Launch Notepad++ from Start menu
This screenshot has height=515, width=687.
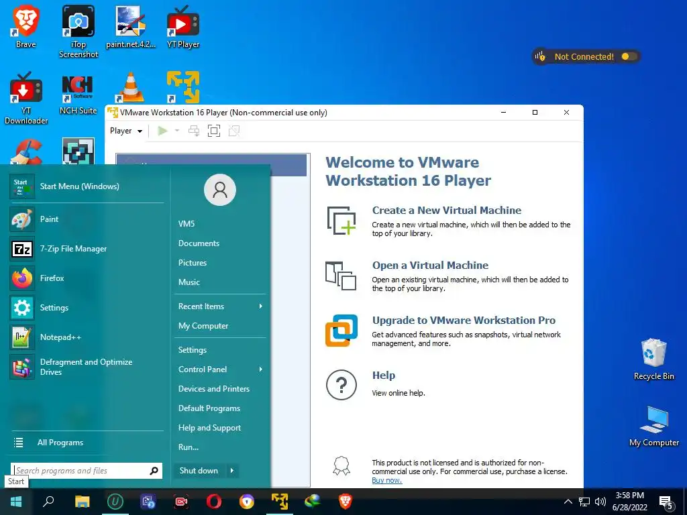(x=87, y=337)
